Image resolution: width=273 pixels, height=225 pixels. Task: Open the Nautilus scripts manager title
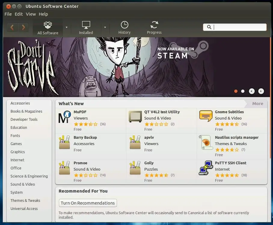click(x=237, y=138)
